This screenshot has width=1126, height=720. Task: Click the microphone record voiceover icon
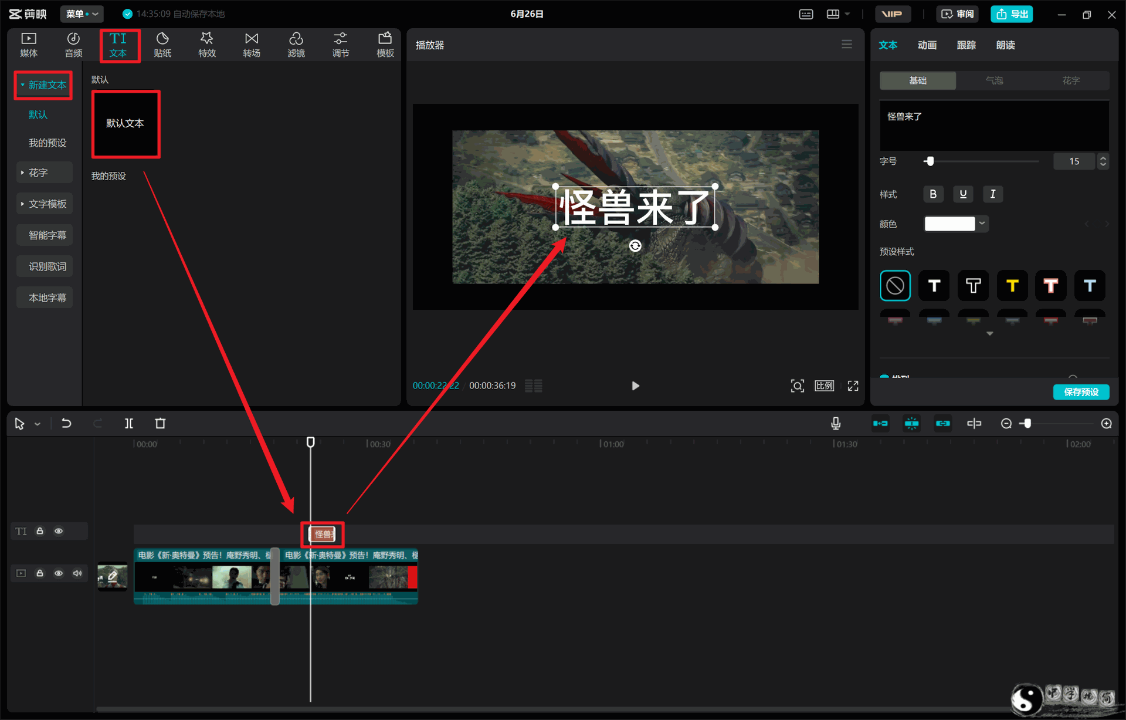click(836, 423)
